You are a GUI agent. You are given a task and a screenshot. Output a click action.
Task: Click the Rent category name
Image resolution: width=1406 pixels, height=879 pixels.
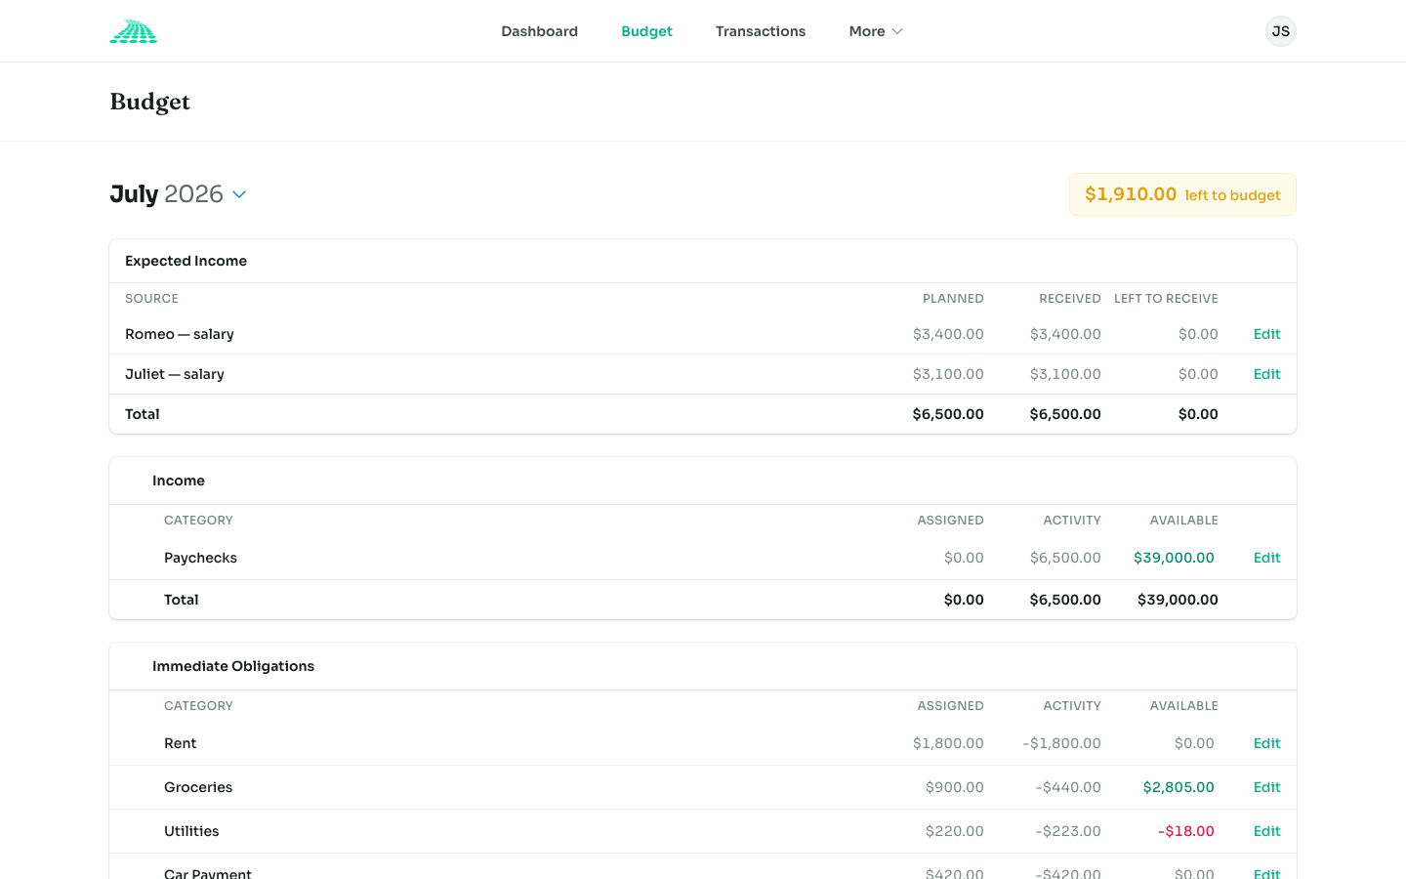pos(180,743)
